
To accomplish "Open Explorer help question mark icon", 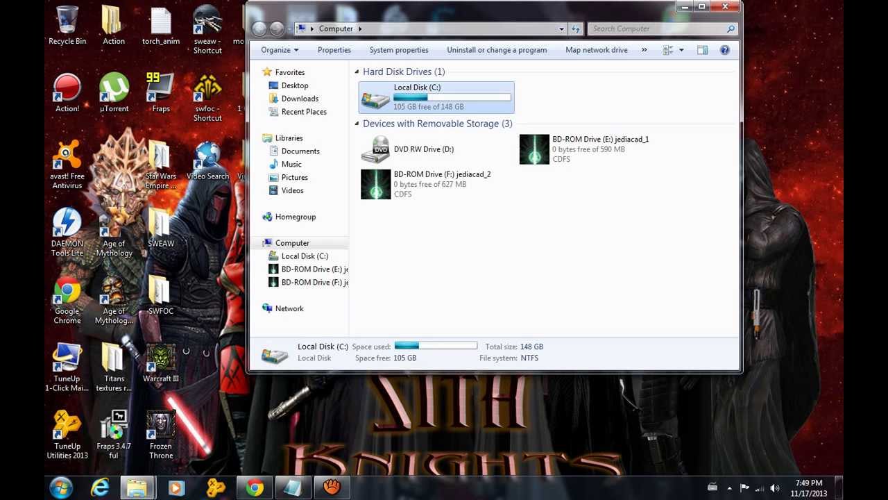I will point(724,50).
